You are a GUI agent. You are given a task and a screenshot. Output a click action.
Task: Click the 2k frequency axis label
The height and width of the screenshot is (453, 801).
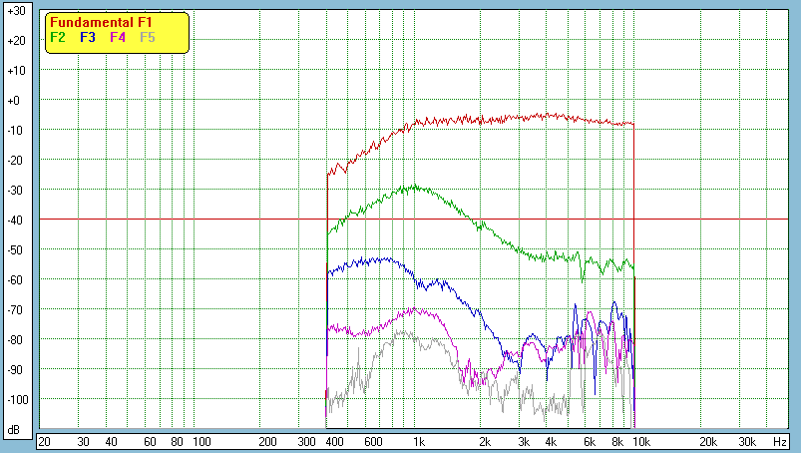point(485,441)
